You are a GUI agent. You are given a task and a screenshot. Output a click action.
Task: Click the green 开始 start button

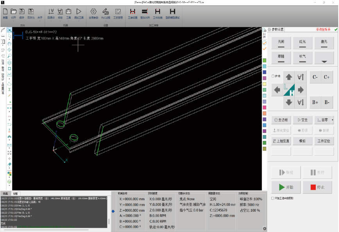coord(286,187)
